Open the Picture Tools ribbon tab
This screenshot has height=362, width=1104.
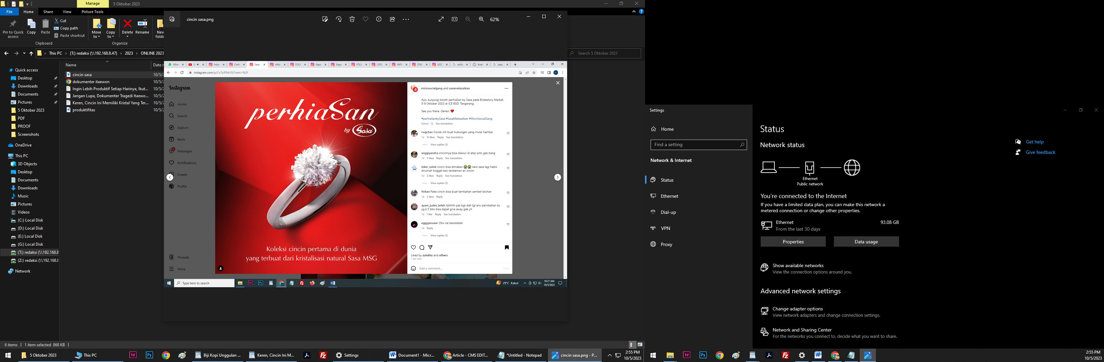click(x=93, y=11)
